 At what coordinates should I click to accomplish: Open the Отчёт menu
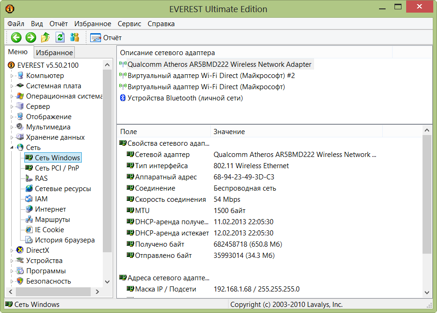pos(58,24)
